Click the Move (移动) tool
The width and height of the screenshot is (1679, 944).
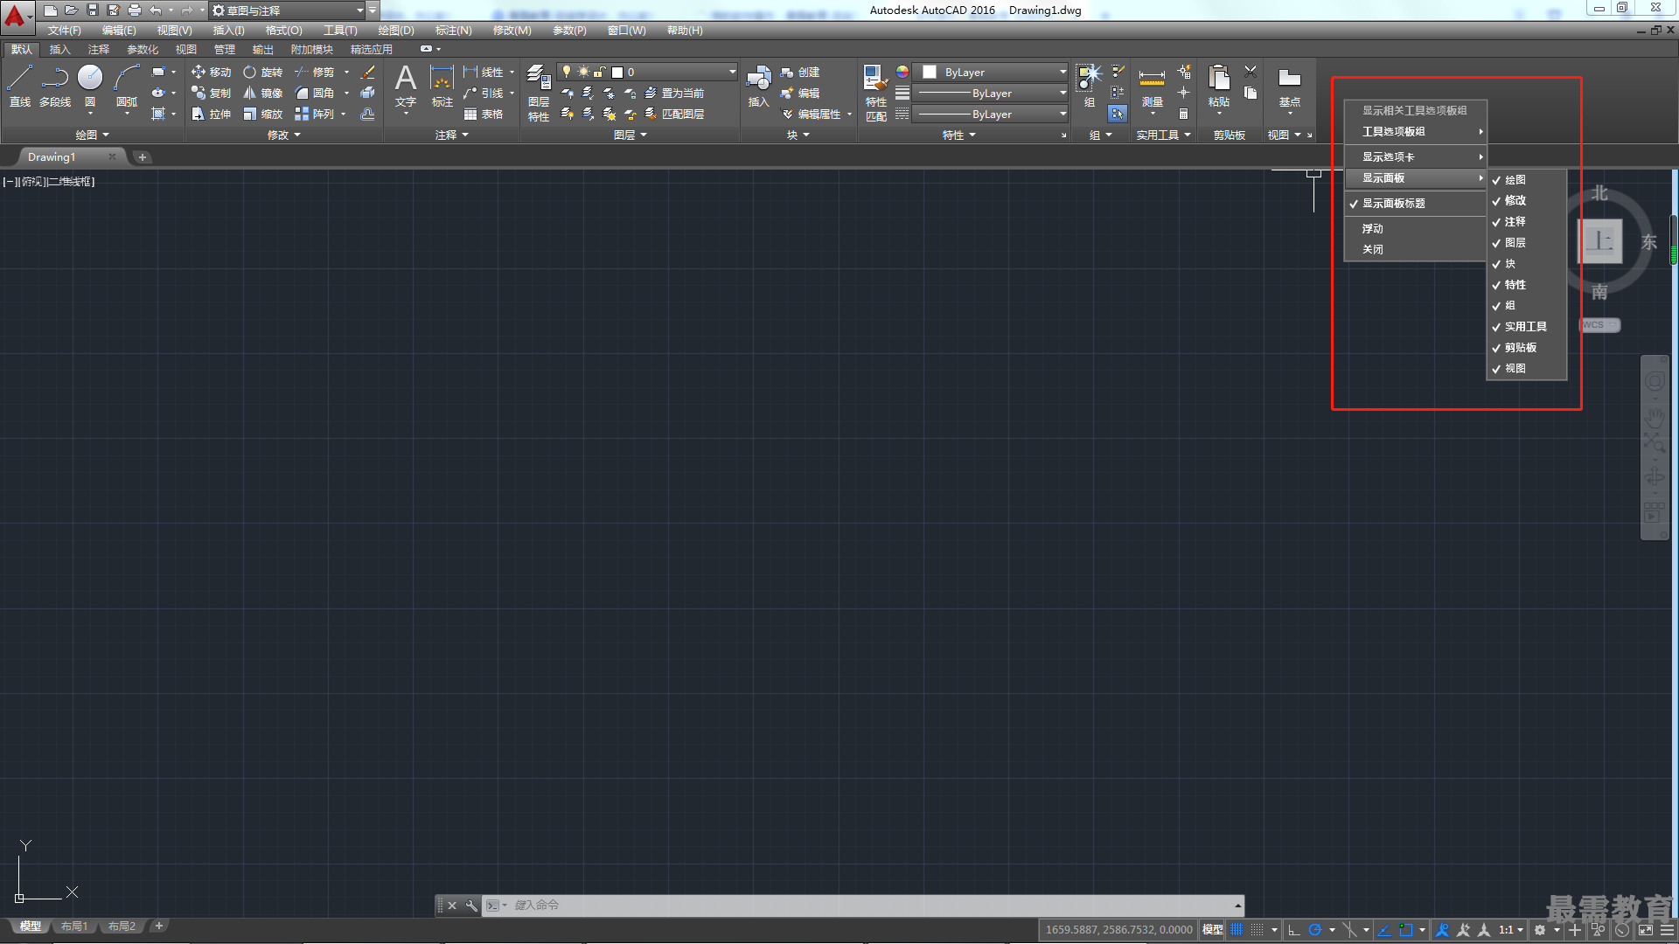211,73
